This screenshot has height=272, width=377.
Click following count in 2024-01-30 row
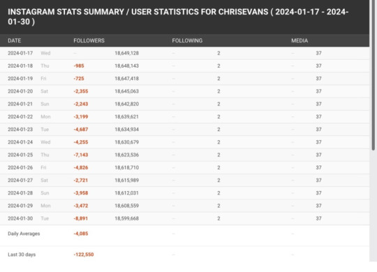pyautogui.click(x=219, y=219)
